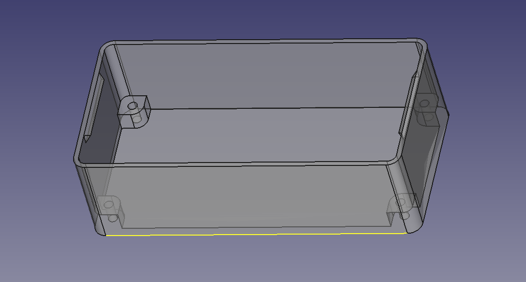Viewport: 526px width, 282px height.
Task: Click the top rim edge of the enclosure
Action: (266, 40)
